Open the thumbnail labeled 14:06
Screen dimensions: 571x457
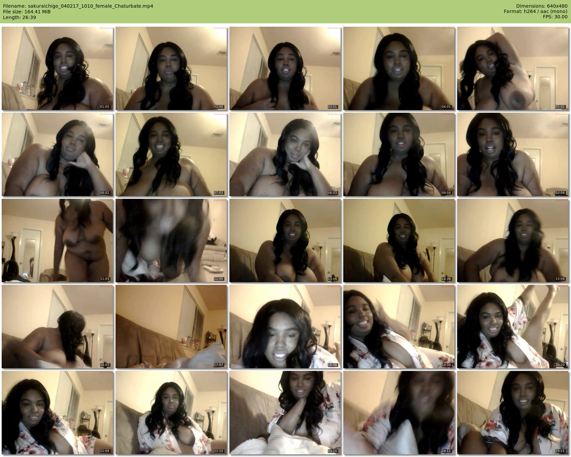tap(399, 241)
